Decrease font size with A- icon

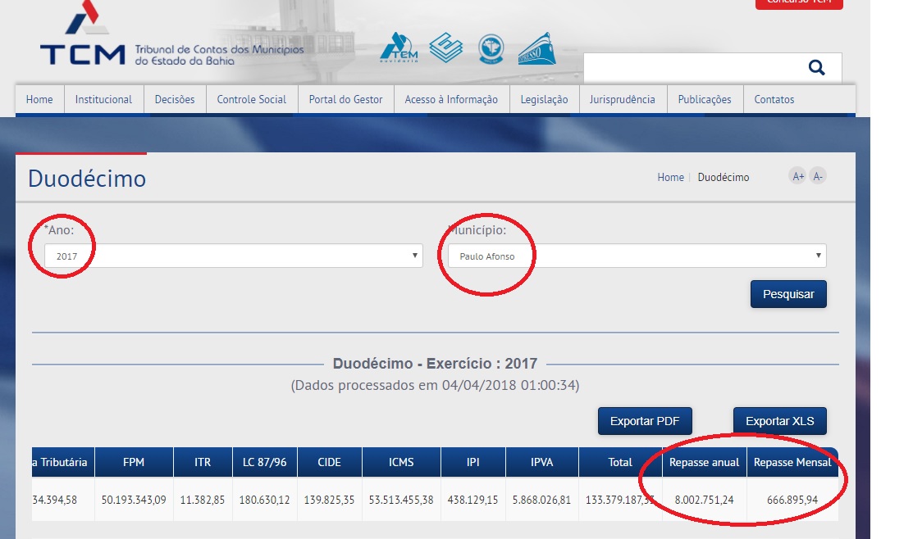817,176
